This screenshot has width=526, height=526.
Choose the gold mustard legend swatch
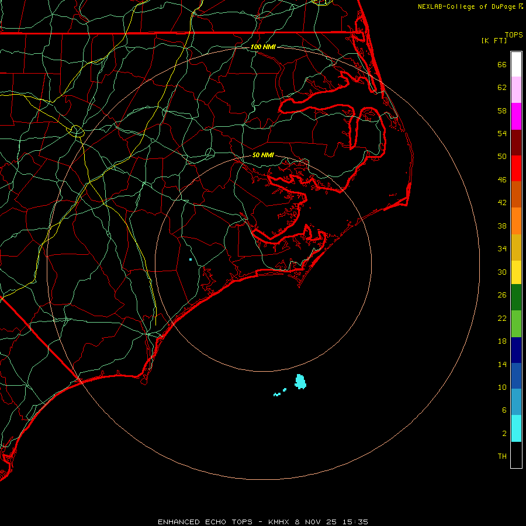point(516,247)
